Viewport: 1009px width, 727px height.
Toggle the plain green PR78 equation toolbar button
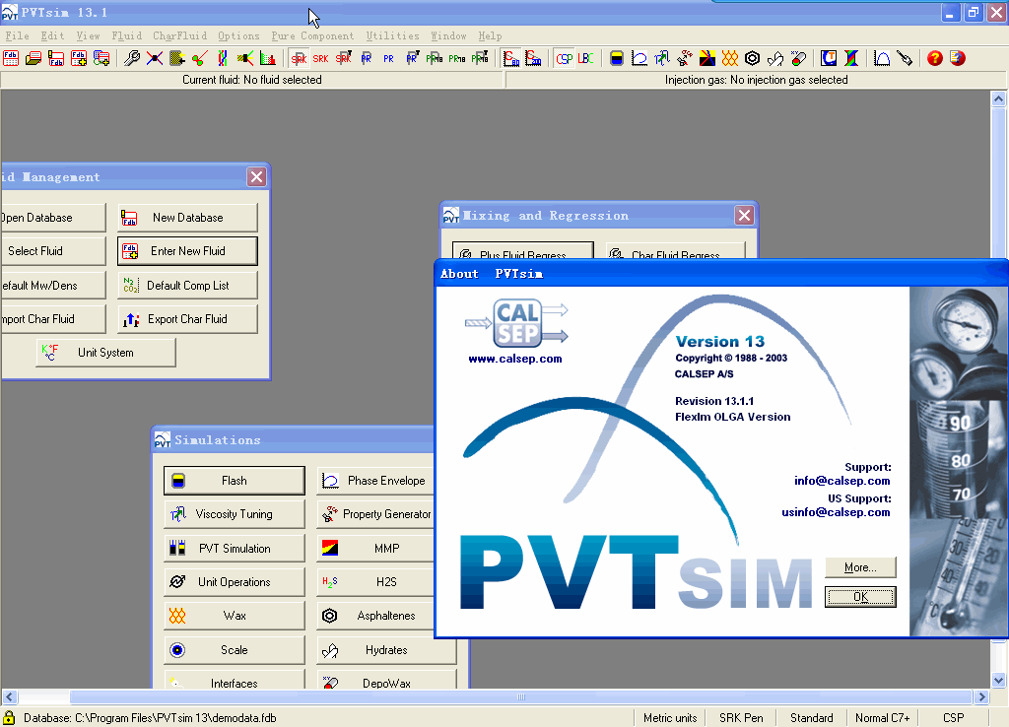[x=457, y=58]
